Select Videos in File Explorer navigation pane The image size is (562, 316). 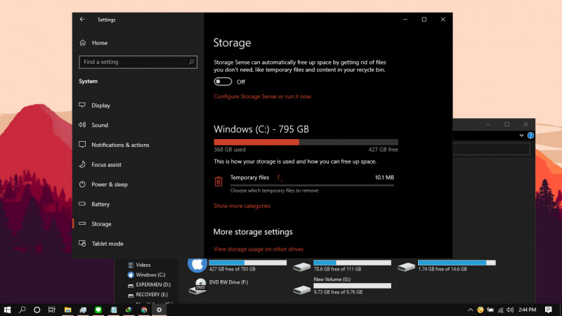[139, 265]
